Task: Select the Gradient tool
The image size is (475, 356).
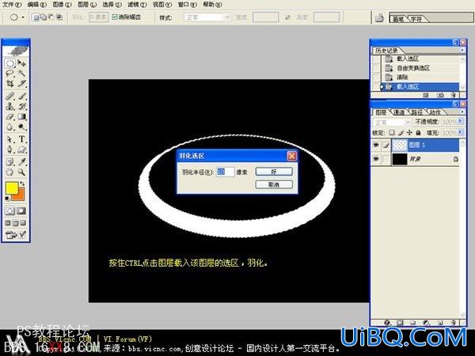Action: tap(21, 116)
